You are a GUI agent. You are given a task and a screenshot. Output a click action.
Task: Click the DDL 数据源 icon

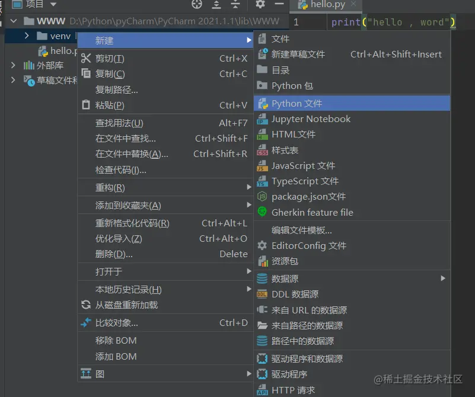coord(262,294)
